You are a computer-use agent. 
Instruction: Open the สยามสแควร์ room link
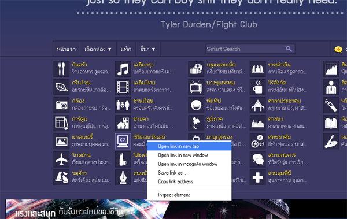pyautogui.click(x=282, y=155)
